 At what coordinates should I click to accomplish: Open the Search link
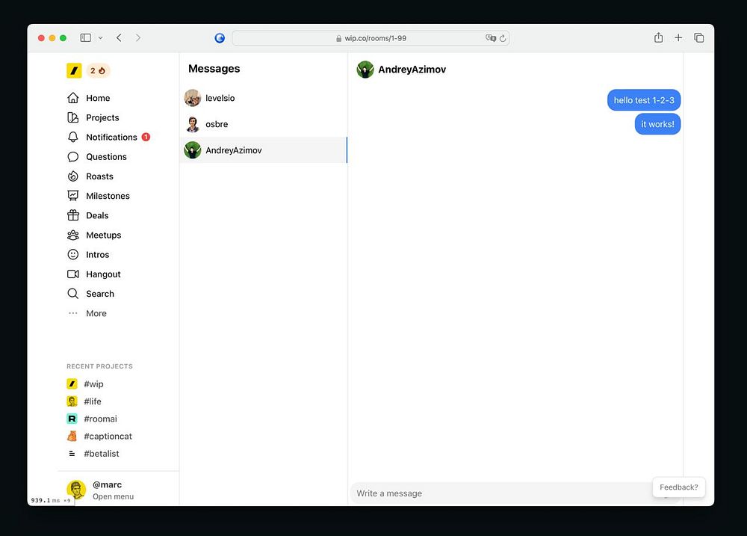click(100, 293)
